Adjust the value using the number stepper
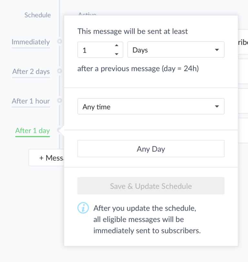The width and height of the screenshot is (248, 262). pos(117,49)
